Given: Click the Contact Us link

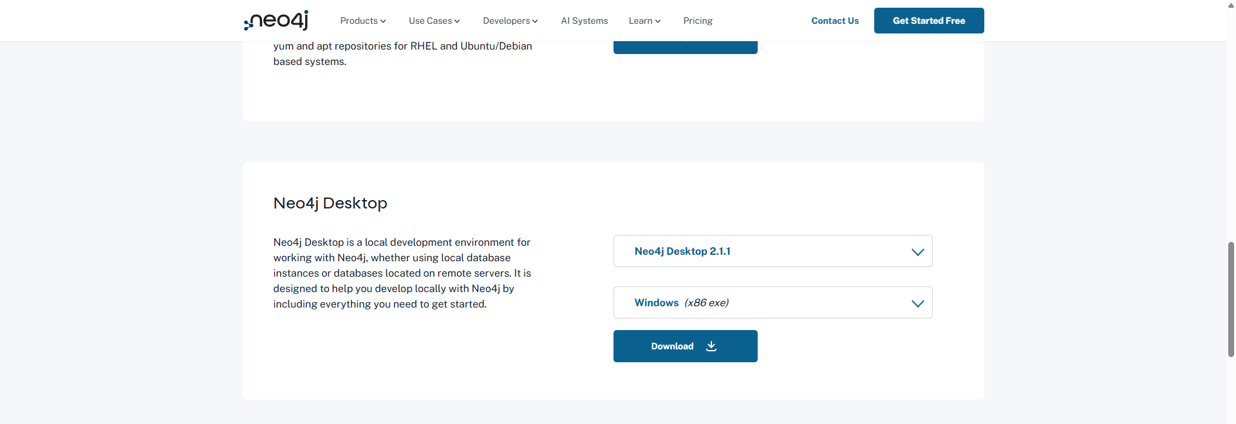Looking at the screenshot, I should [834, 21].
